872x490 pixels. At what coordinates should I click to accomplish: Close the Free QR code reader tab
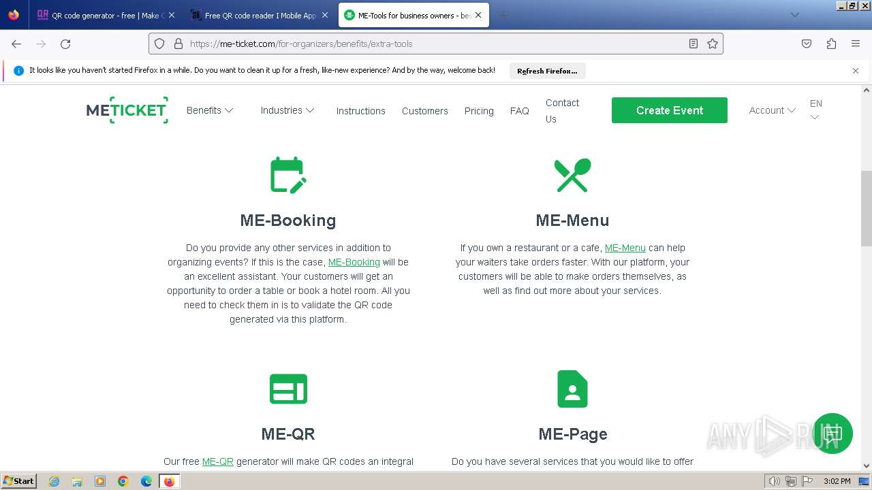[326, 15]
